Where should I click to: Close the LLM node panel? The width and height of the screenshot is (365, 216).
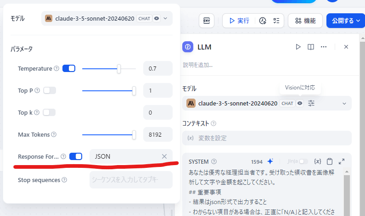tap(346, 47)
